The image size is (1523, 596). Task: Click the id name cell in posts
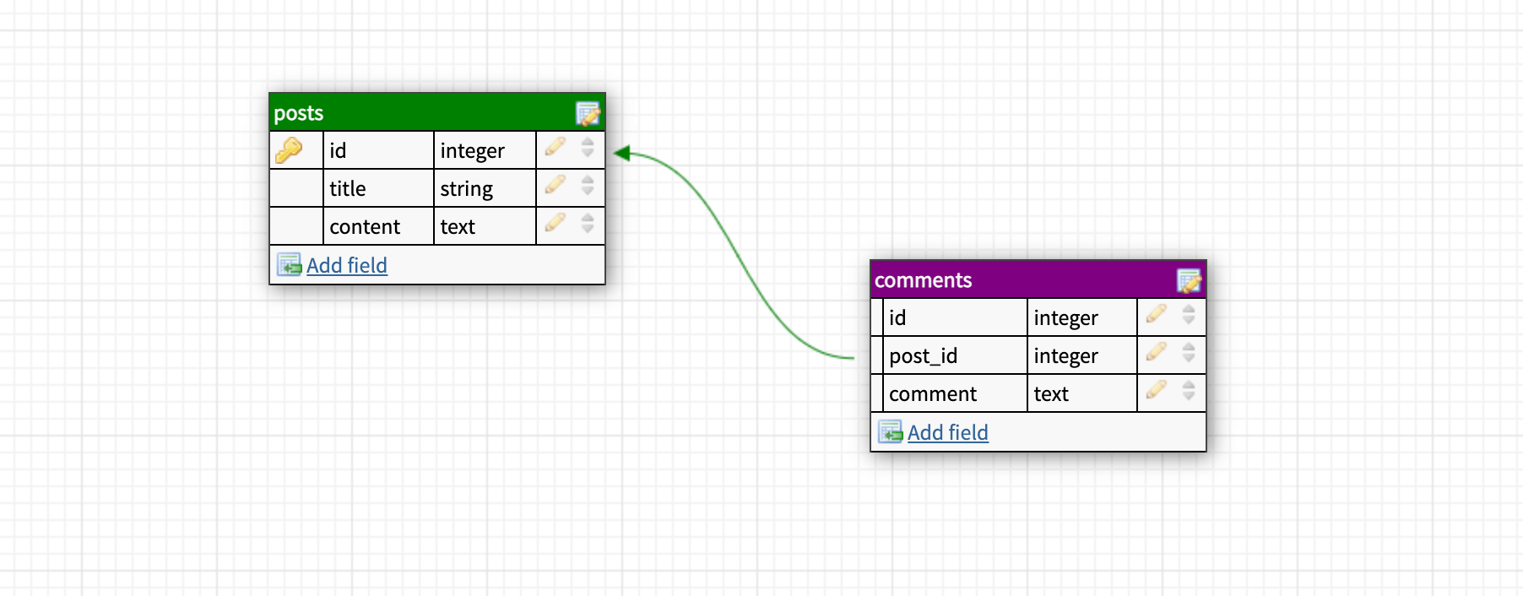coord(378,150)
